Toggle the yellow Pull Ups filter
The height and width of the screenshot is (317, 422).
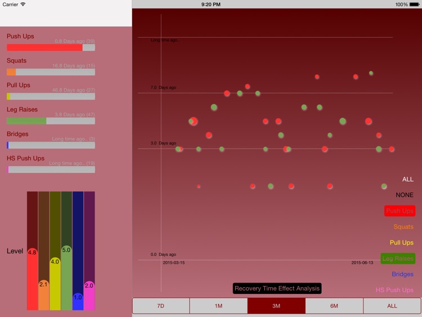tap(402, 243)
